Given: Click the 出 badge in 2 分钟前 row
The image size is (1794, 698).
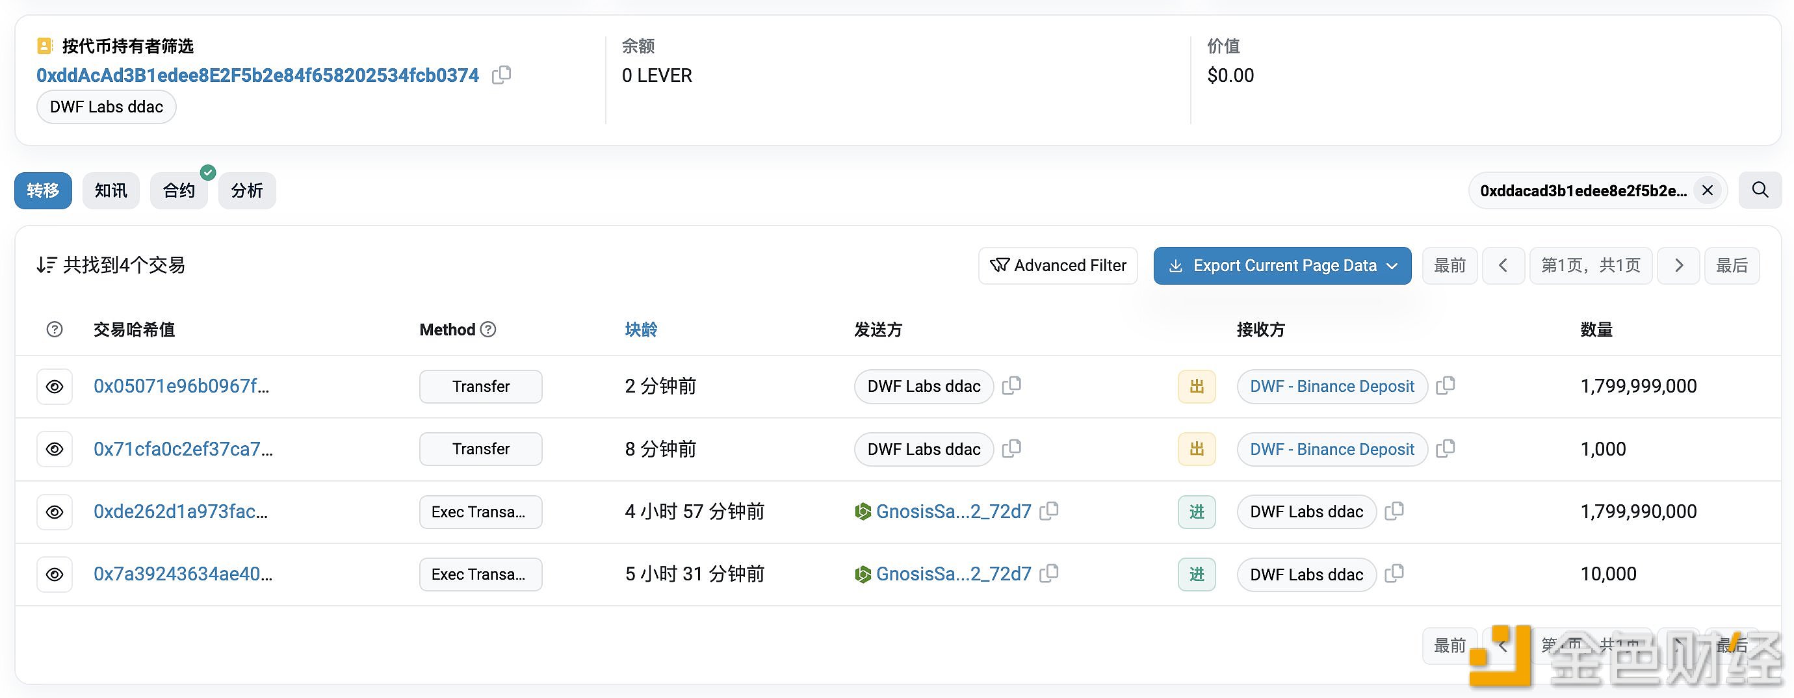Looking at the screenshot, I should tap(1197, 387).
